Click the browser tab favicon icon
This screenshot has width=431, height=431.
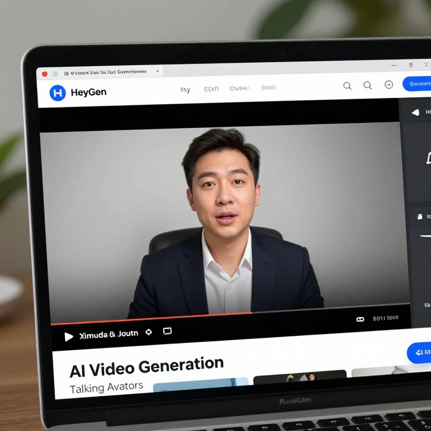tap(56, 74)
